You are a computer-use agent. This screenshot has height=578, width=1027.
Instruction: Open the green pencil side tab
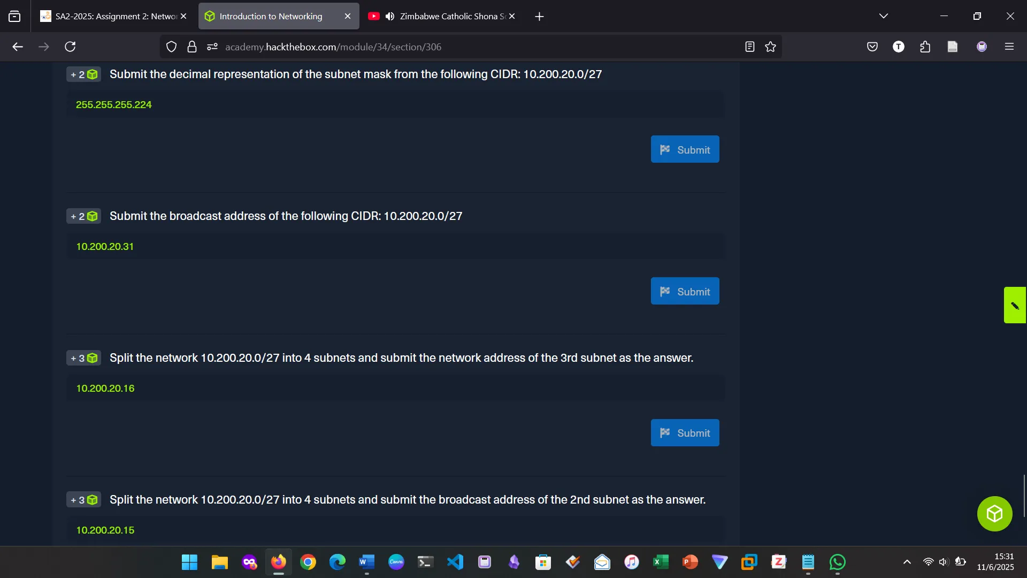click(1015, 305)
